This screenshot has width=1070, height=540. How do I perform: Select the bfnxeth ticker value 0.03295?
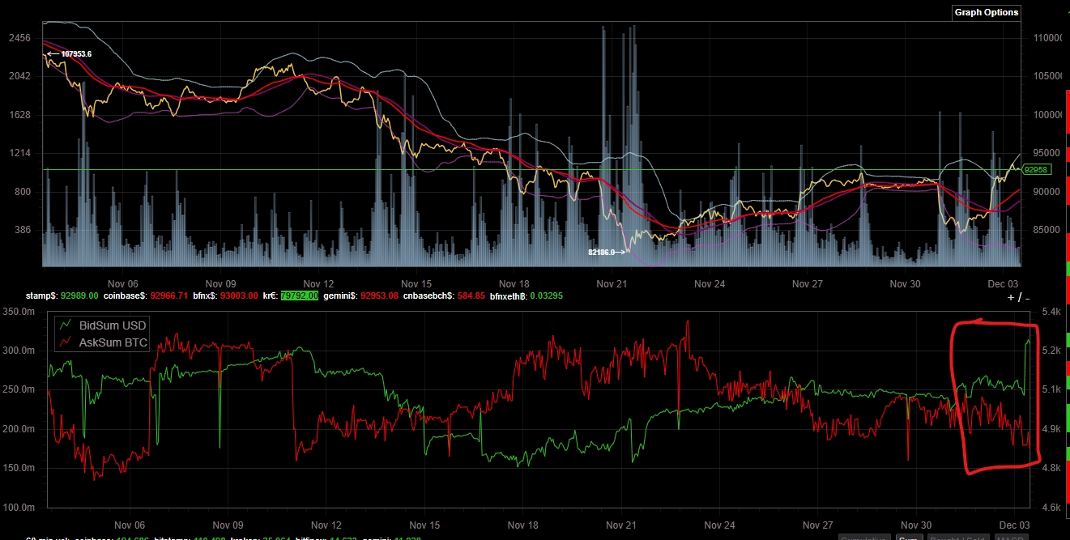[547, 296]
